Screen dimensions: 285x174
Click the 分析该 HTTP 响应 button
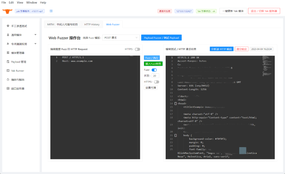(222, 49)
